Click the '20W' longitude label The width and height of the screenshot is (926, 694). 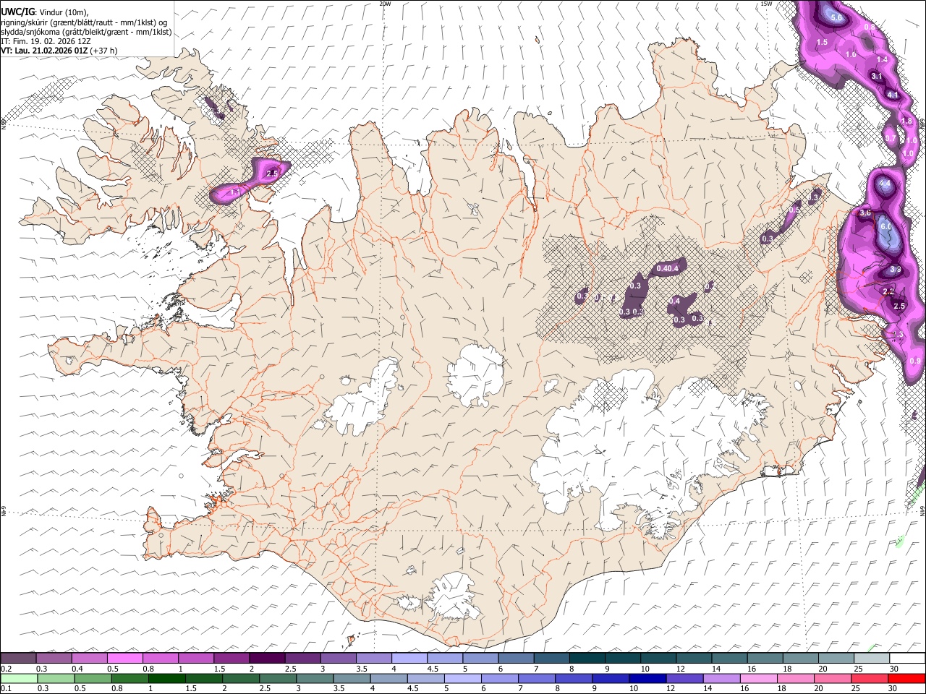pos(385,4)
